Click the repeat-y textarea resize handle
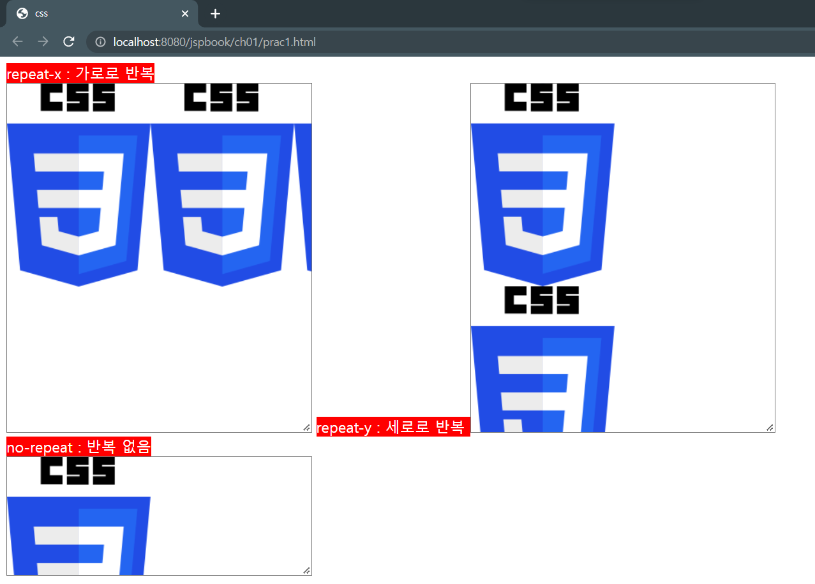 [770, 428]
